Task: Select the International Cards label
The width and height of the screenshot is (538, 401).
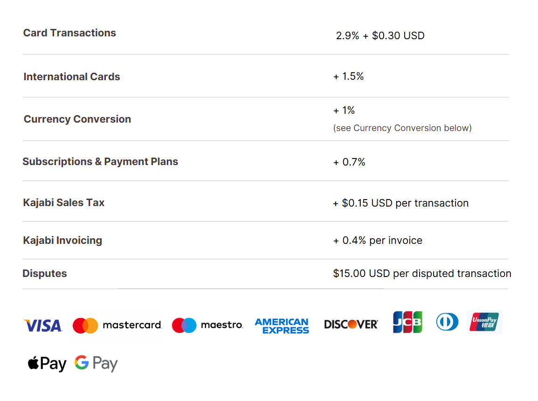Action: click(x=72, y=77)
